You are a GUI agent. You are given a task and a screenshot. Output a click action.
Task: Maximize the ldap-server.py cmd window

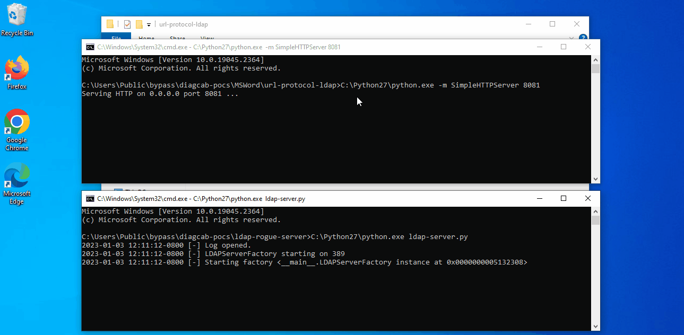(564, 198)
